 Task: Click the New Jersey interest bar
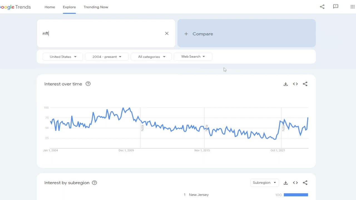tap(296, 195)
